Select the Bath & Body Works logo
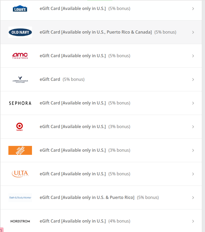The height and width of the screenshot is (232, 205). coord(20,198)
